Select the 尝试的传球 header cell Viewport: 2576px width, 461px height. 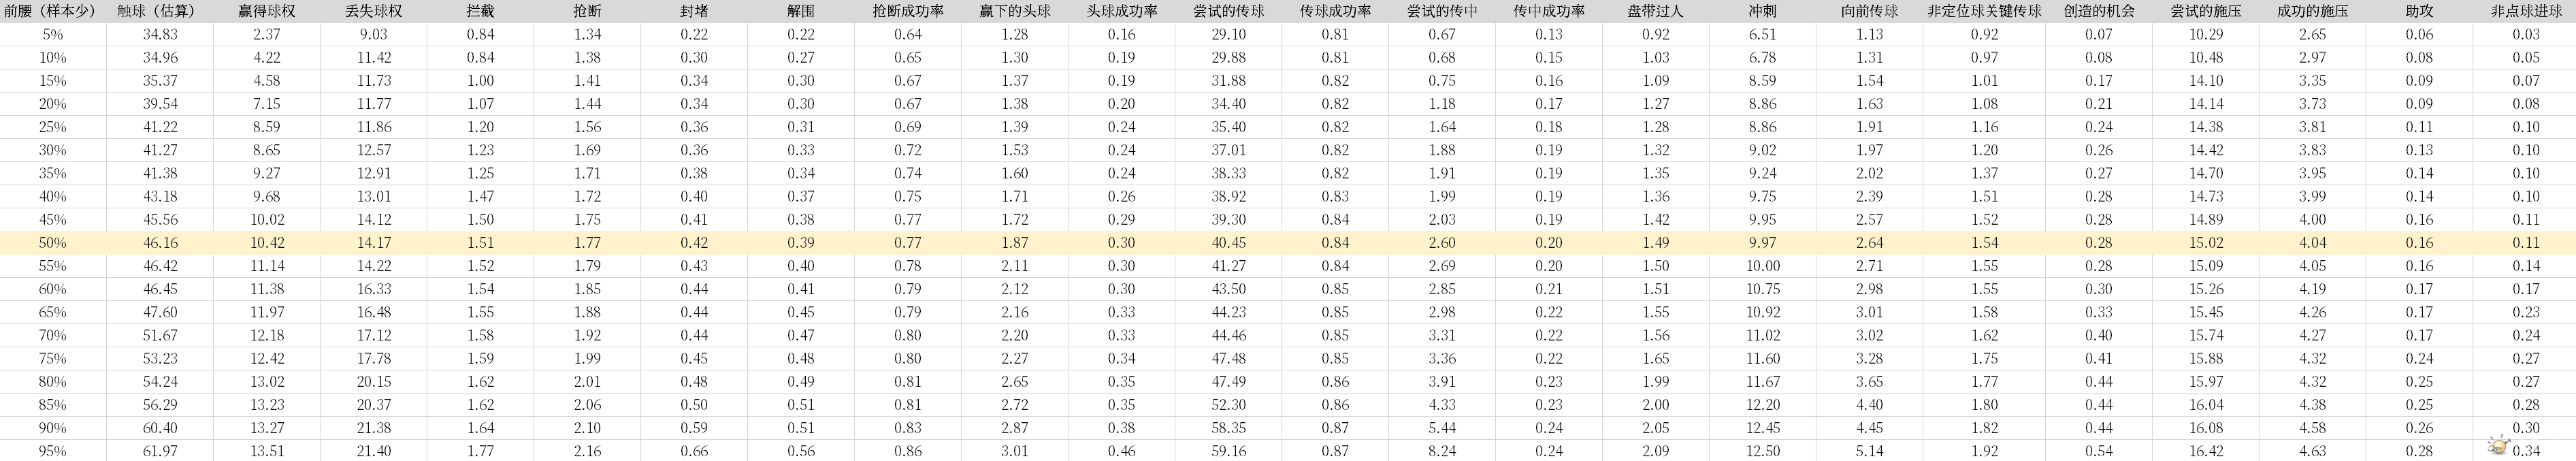[x=1228, y=11]
